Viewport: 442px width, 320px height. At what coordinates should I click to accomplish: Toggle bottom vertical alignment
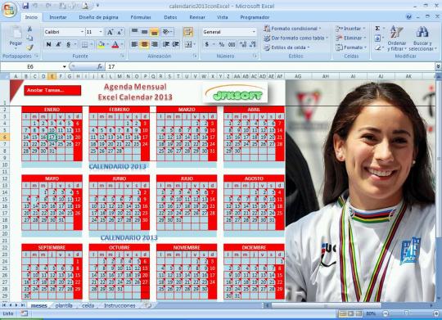pos(154,31)
